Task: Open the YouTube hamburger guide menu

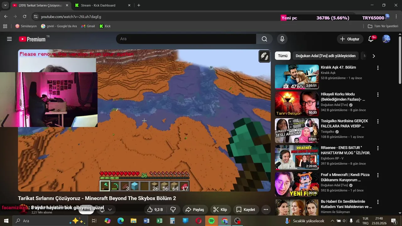Action: (9, 39)
